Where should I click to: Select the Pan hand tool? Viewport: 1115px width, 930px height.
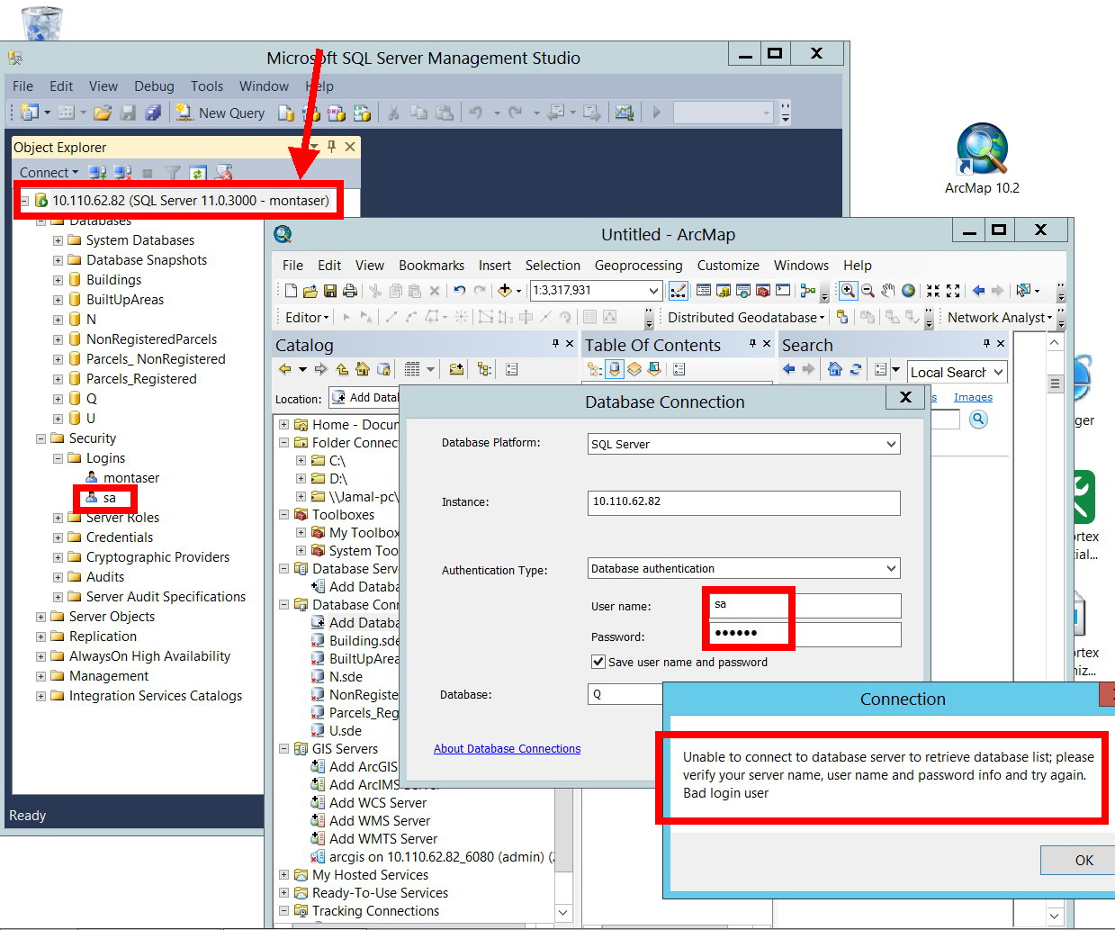coord(887,291)
